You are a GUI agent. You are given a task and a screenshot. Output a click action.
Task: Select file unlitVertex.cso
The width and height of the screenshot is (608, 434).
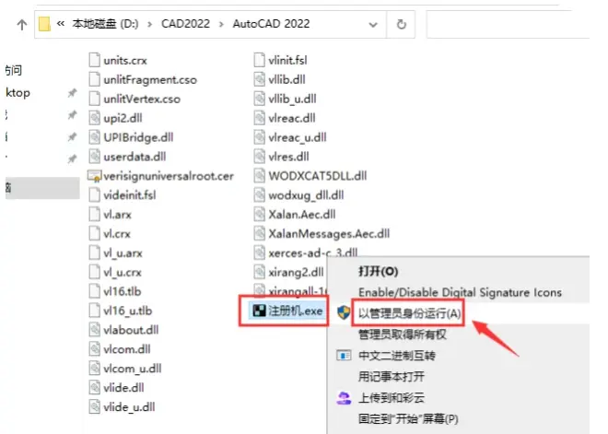coord(142,99)
